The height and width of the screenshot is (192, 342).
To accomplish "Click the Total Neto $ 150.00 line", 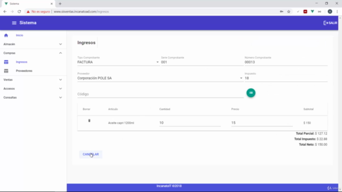I will coord(313,145).
